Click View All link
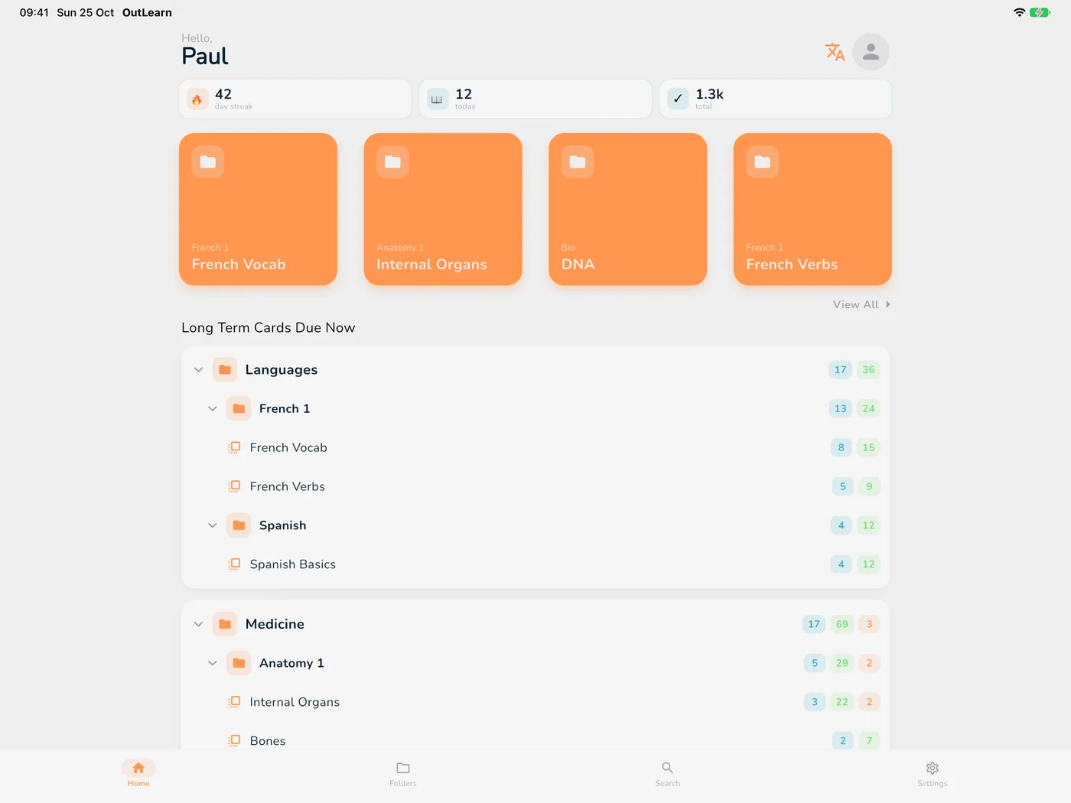Viewport: 1071px width, 803px height. click(x=862, y=304)
